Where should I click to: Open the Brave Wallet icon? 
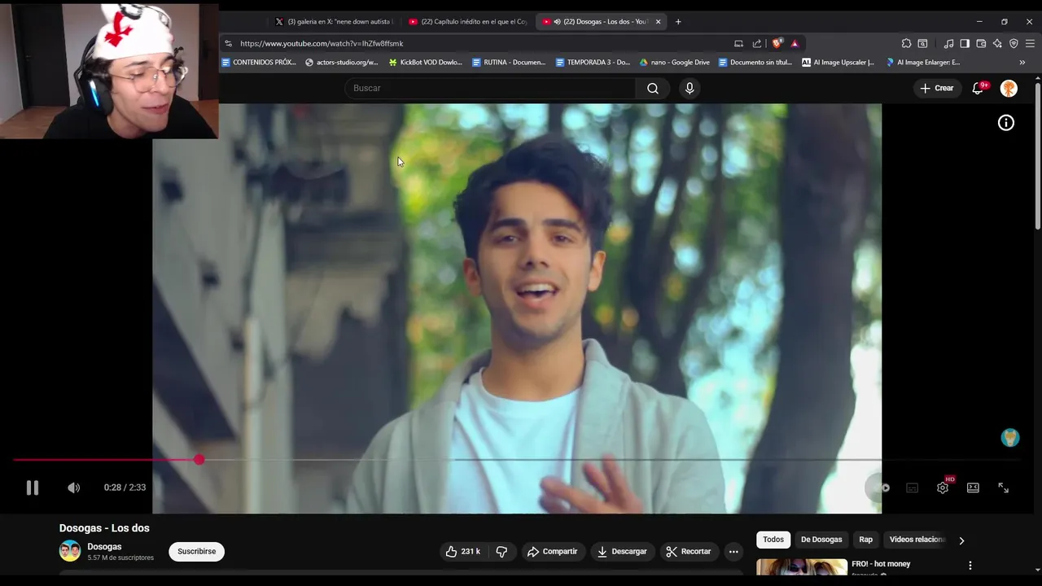[981, 44]
